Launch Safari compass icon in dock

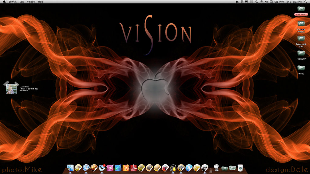(86, 168)
